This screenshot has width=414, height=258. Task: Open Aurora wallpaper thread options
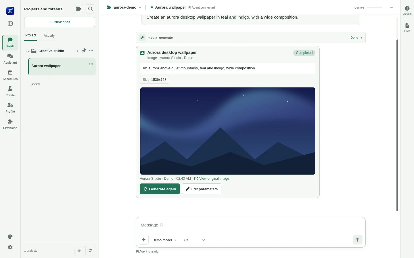pos(91,64)
